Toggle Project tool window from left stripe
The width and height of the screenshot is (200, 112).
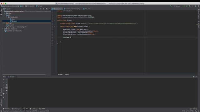pyautogui.click(x=1, y=12)
